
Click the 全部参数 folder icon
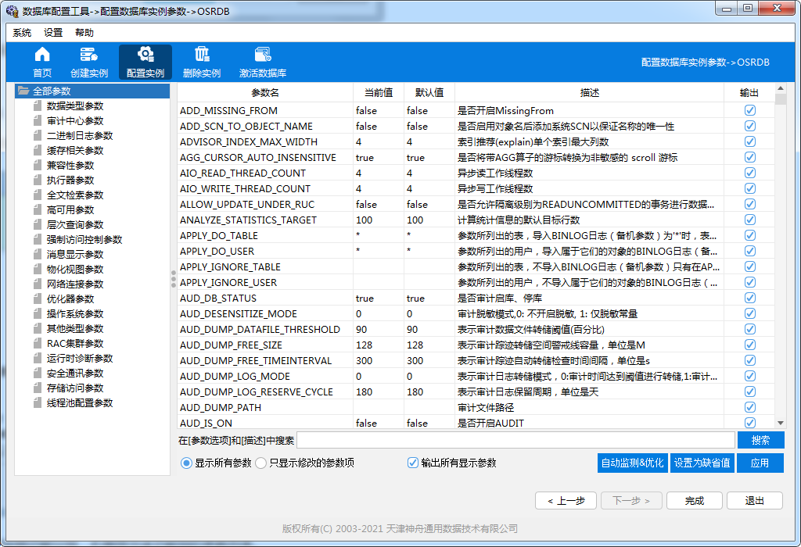pyautogui.click(x=23, y=91)
